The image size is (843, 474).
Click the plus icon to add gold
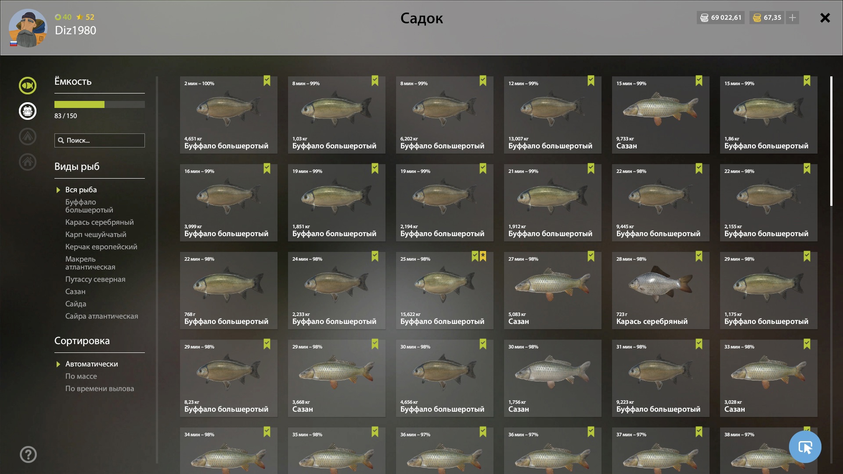click(x=793, y=18)
